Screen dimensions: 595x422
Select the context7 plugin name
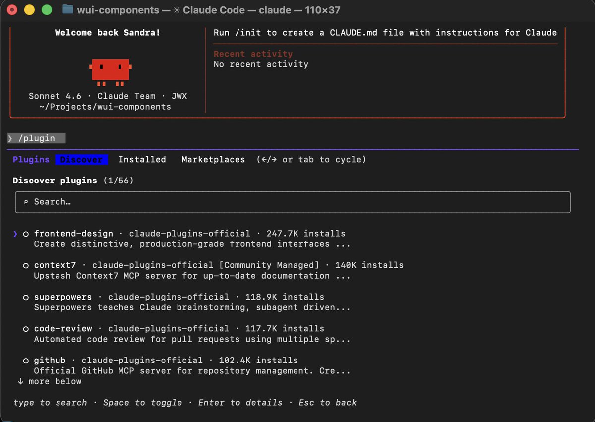click(x=55, y=265)
